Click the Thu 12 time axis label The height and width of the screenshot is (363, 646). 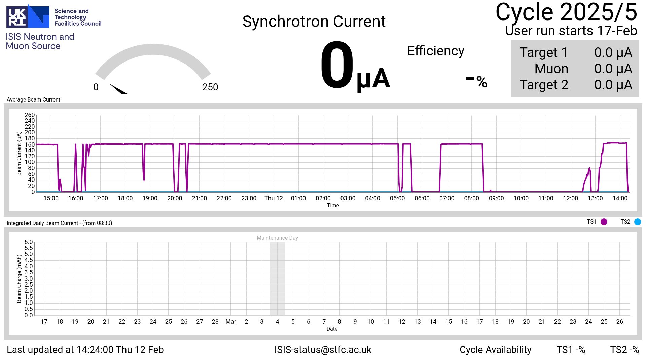pyautogui.click(x=274, y=198)
